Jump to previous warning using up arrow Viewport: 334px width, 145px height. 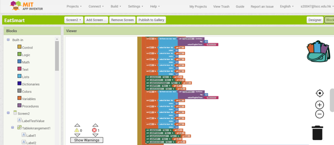pos(77,125)
